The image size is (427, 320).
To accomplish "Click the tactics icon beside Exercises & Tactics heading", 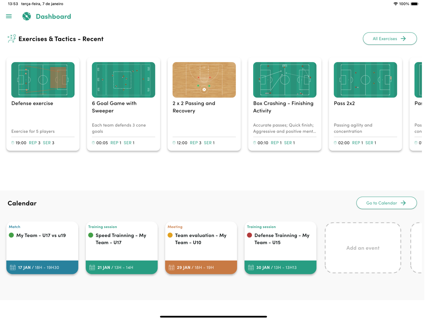I will [11, 38].
